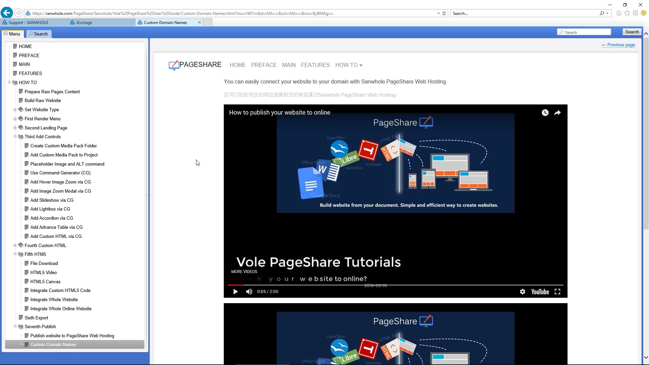Viewport: 649px width, 365px height.
Task: Open browser favorites star icon
Action: tap(627, 13)
